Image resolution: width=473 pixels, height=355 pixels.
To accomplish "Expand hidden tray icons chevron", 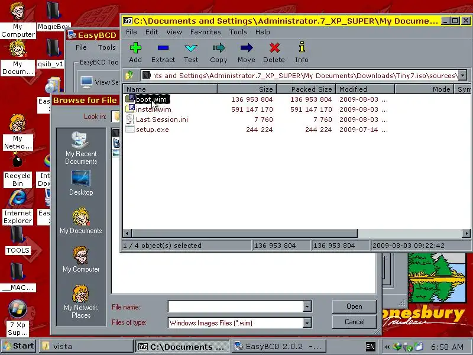I will pyautogui.click(x=387, y=347).
